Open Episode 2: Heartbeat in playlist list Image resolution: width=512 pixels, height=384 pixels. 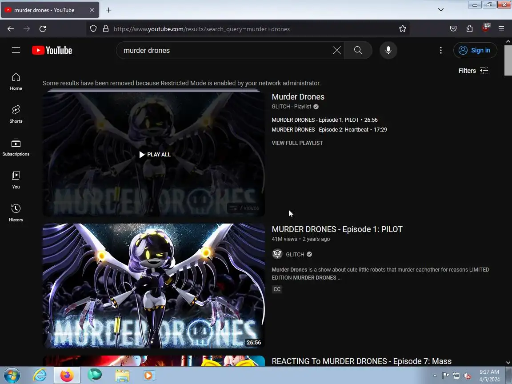click(x=329, y=130)
